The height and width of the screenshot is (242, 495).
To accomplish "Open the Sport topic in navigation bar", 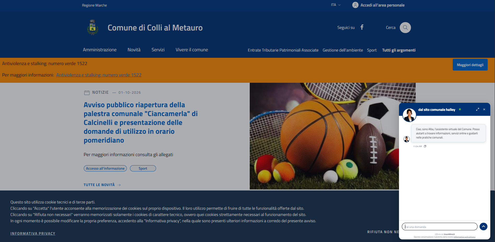I will tap(372, 50).
